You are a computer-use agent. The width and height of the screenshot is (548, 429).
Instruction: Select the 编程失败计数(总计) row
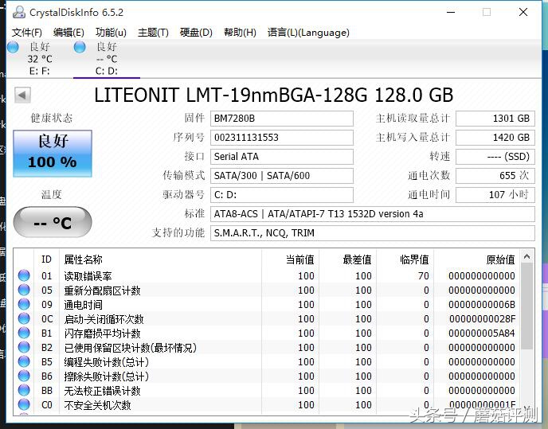(x=267, y=361)
